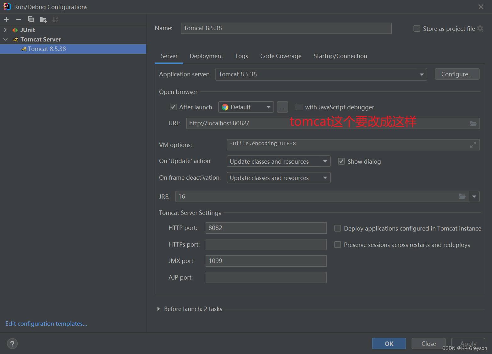492x354 pixels.
Task: Close the Run/Debug Configurations dialog
Action: [x=481, y=7]
